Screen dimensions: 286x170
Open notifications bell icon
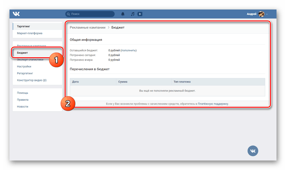[123, 14]
